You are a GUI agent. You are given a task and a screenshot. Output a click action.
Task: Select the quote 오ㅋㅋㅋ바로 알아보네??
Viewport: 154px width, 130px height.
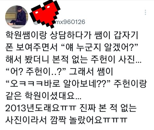(58, 83)
